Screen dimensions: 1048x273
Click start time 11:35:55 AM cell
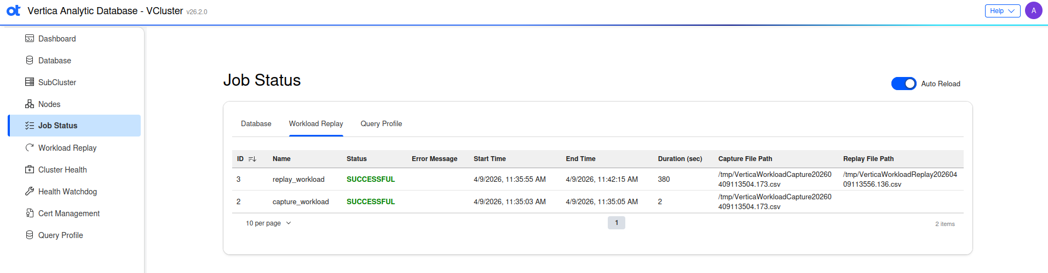[x=510, y=179]
